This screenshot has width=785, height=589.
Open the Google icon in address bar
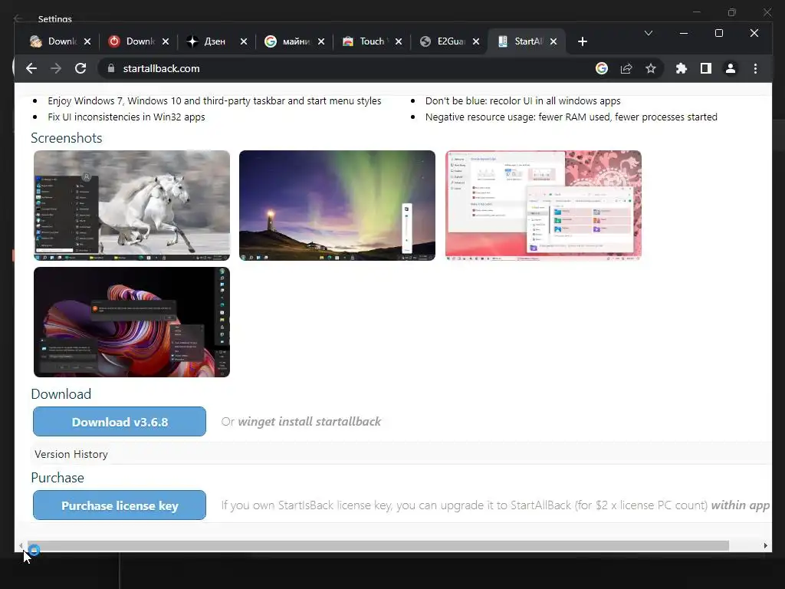pos(602,68)
